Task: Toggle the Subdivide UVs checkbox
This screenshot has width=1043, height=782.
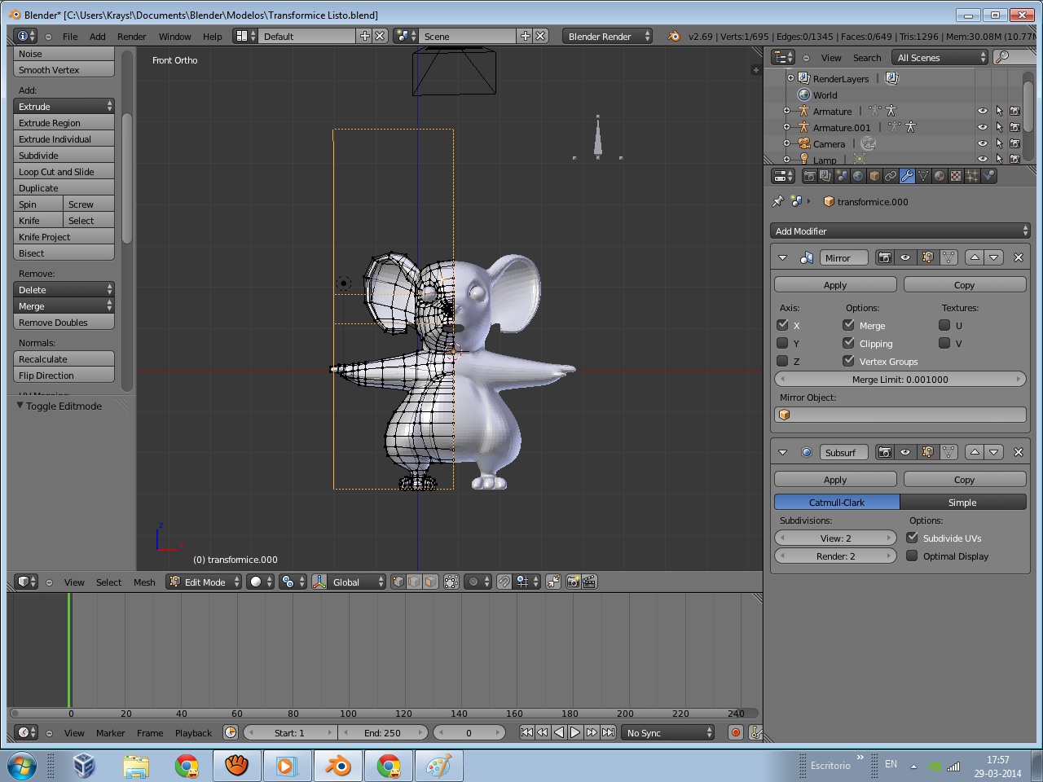Action: [913, 538]
